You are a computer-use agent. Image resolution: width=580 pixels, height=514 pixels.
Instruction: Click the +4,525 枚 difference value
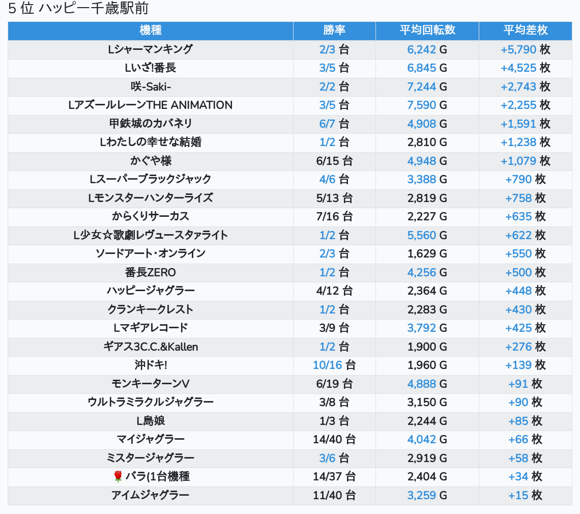pyautogui.click(x=525, y=68)
